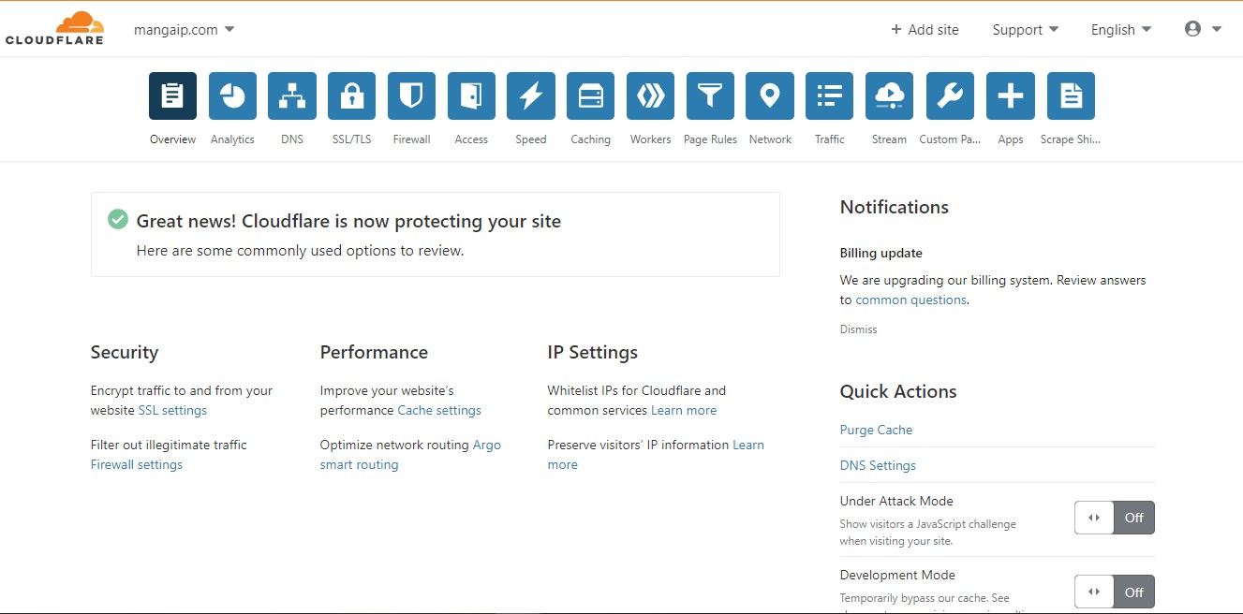Open the DNS network tree icon

click(x=292, y=95)
